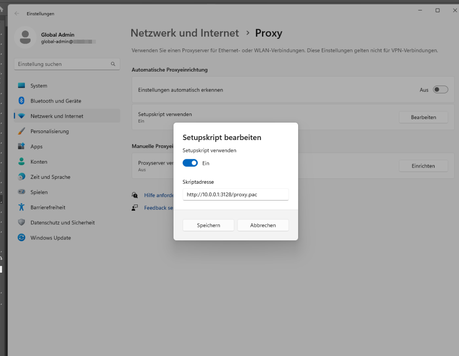
Task: Click the Skriptadresse text field
Action: pos(235,195)
